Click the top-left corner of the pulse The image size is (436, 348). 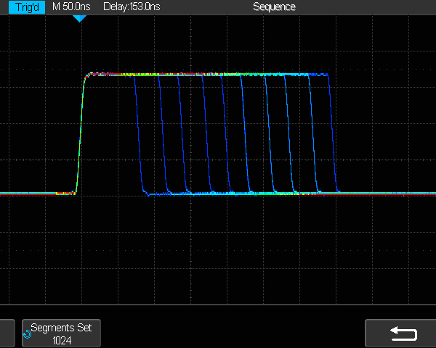pos(87,75)
